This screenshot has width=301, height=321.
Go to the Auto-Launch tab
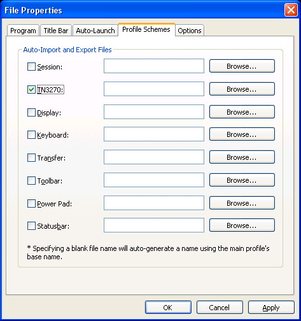pos(95,31)
